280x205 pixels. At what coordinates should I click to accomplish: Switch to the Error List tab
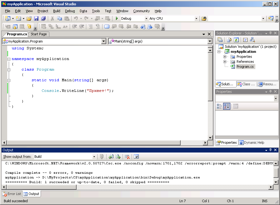12,194
